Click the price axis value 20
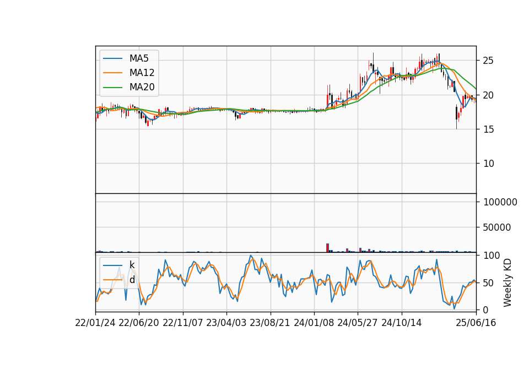This screenshot has width=529, height=380. [x=488, y=95]
